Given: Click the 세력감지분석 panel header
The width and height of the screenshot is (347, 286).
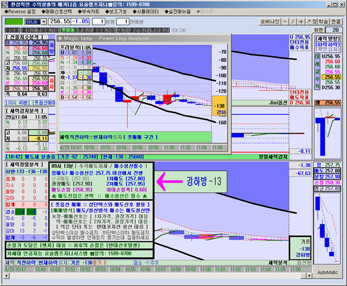Looking at the screenshot, I should (x=24, y=111).
